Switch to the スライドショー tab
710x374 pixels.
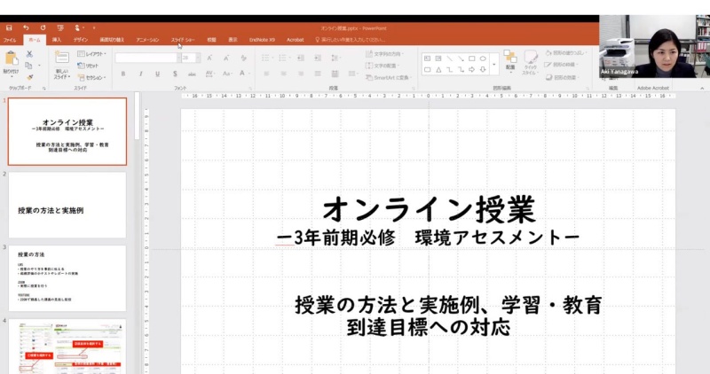pos(183,40)
